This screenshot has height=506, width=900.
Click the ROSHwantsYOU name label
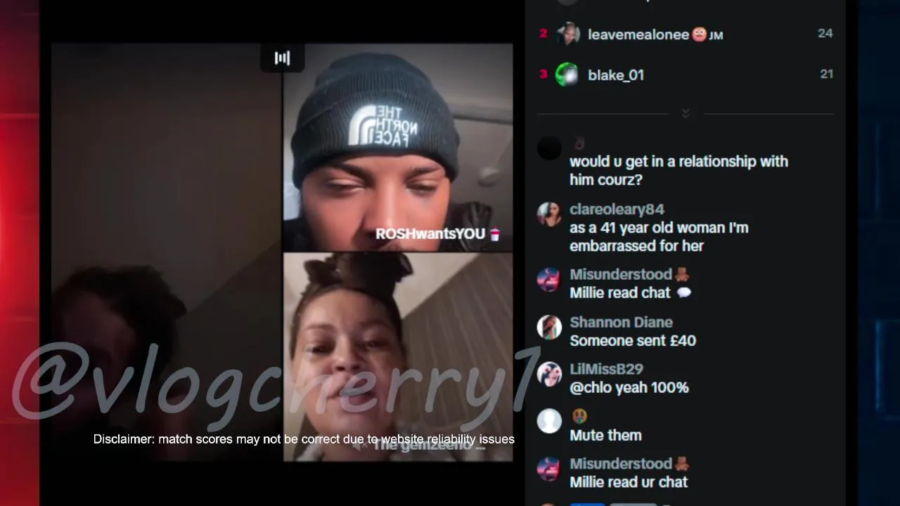(430, 234)
